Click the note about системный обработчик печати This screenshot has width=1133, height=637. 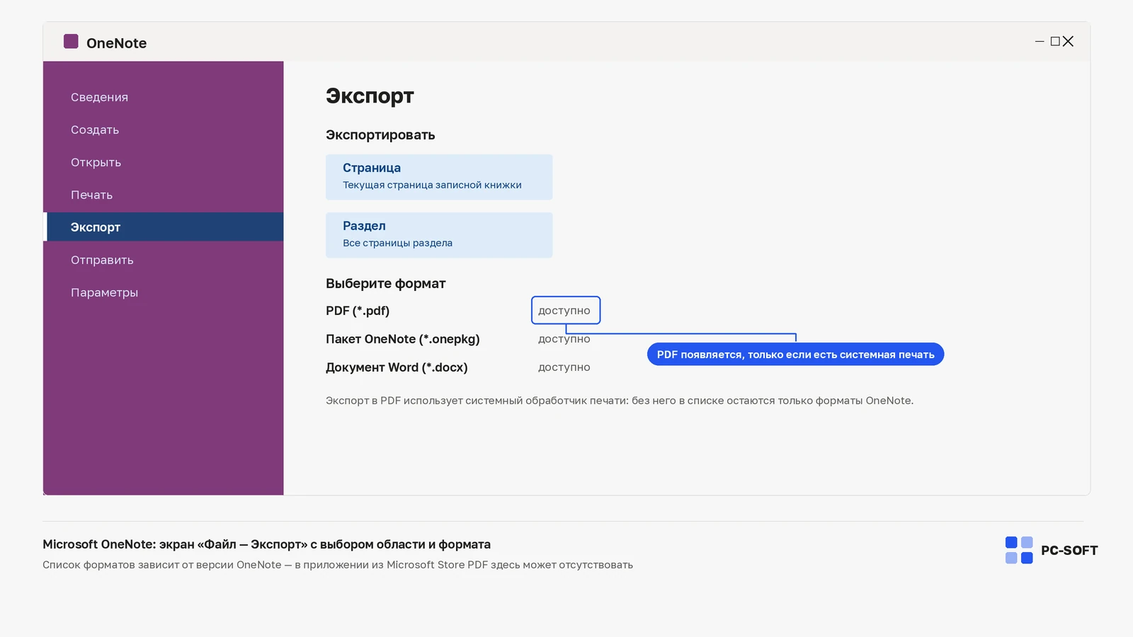tap(620, 401)
